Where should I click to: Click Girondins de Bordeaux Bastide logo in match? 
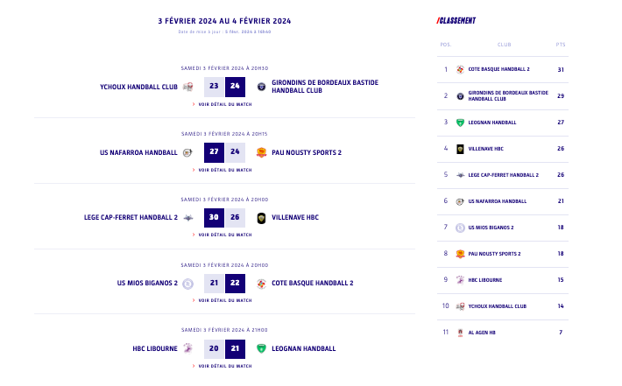261,87
